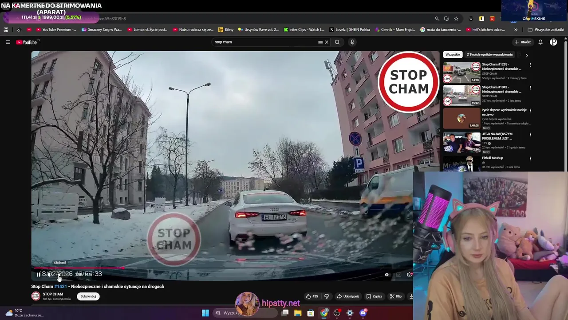568x320 pixels.
Task: Open the 'Lombard. Życie pod...' bookmark
Action: click(x=147, y=30)
